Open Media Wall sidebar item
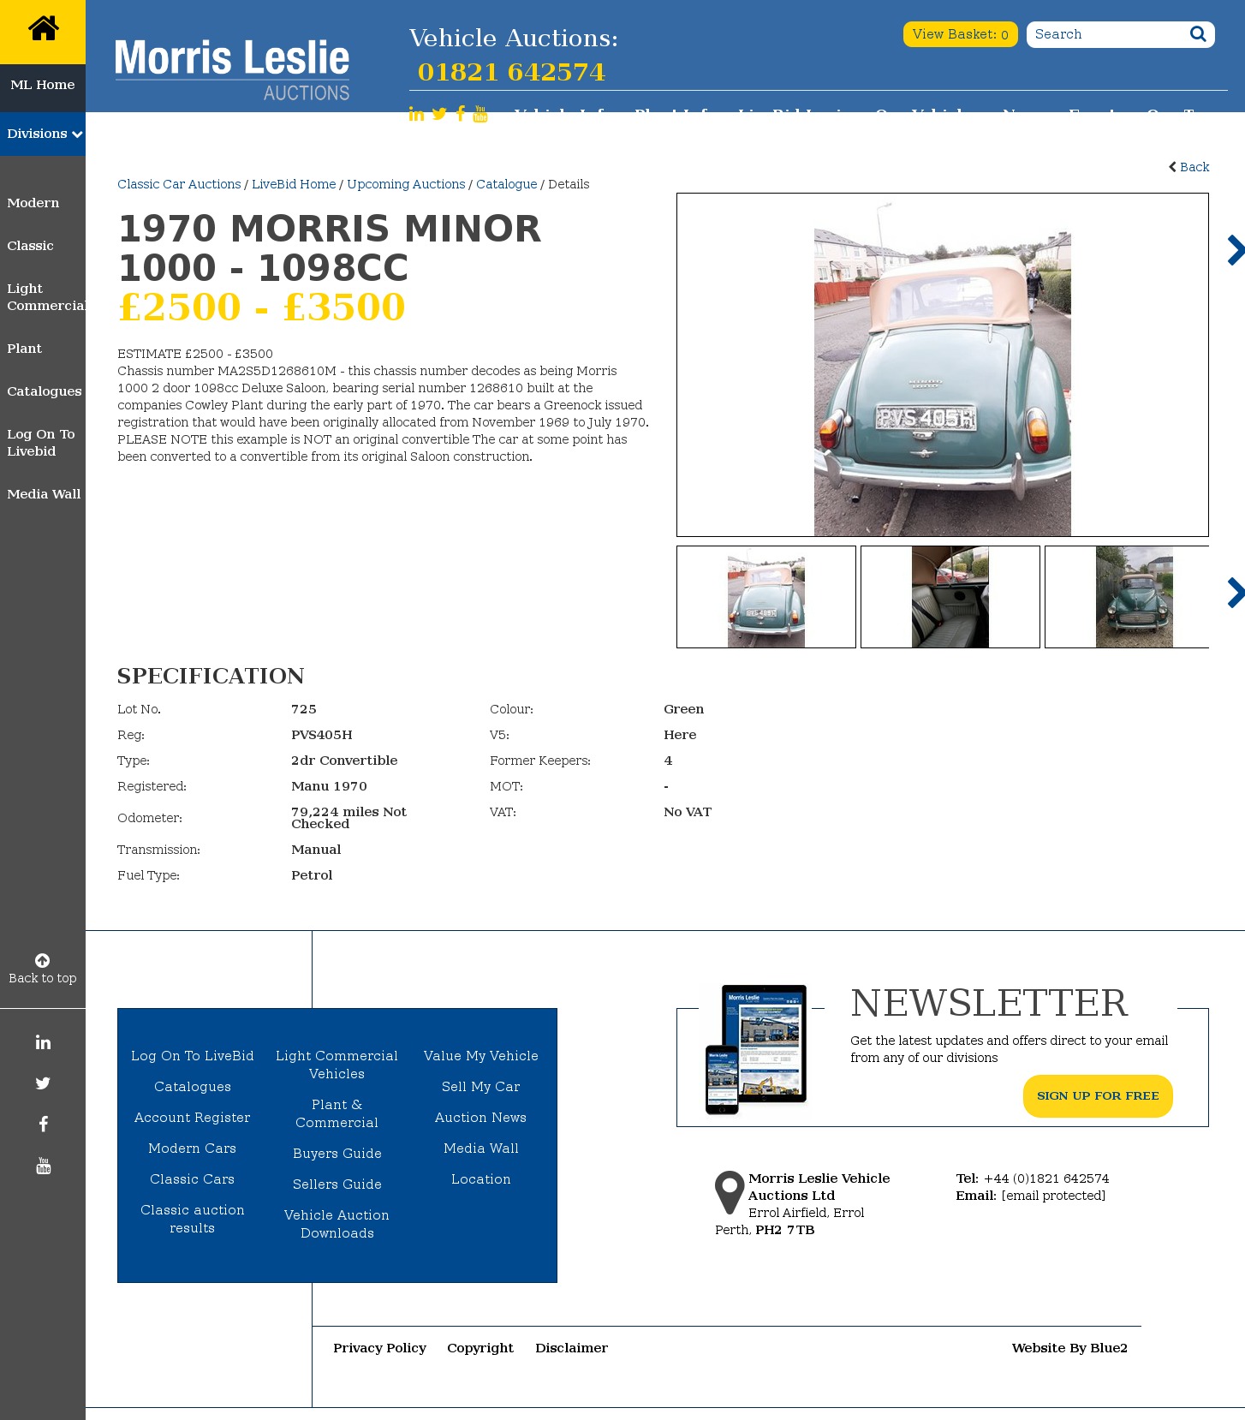 tap(44, 494)
